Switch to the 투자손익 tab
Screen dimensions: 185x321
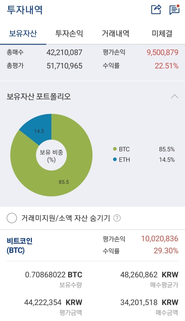point(69,33)
